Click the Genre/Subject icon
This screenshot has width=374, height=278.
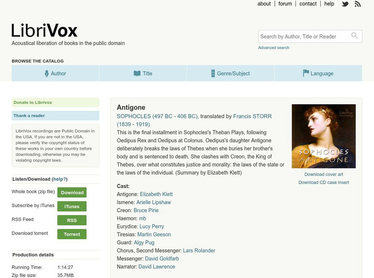pyautogui.click(x=213, y=73)
